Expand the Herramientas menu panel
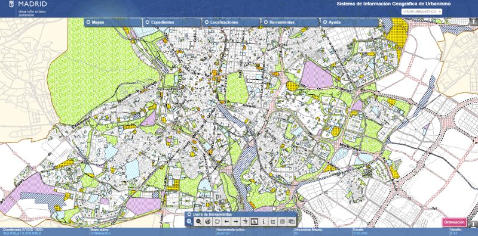The image size is (478, 236). (290, 22)
